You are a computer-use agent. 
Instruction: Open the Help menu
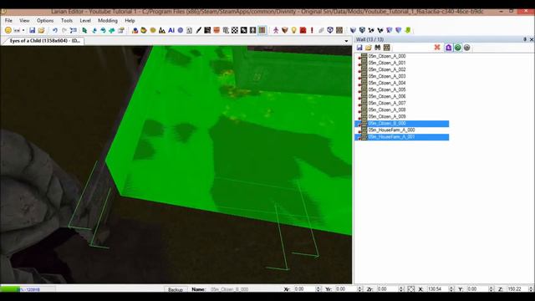pos(130,20)
